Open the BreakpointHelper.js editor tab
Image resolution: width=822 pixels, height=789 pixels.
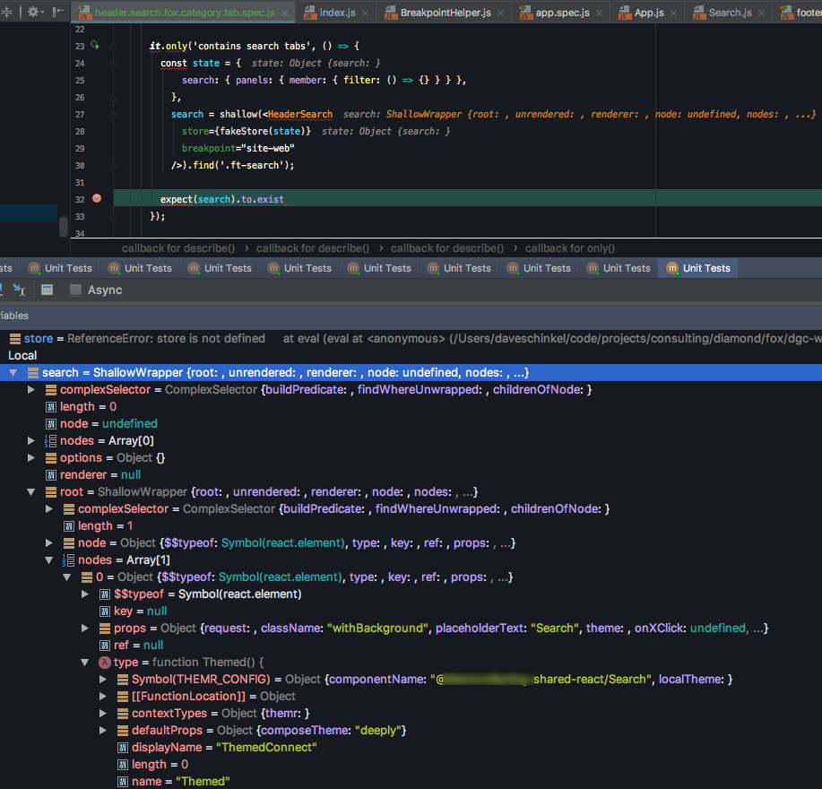(446, 13)
